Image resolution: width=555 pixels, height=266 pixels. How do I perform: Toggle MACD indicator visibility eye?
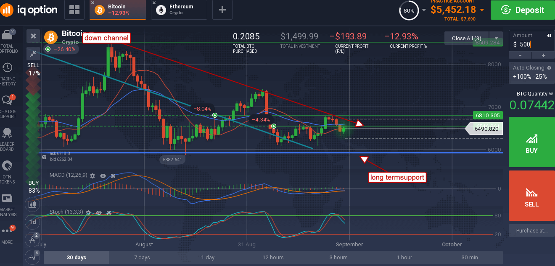tap(103, 176)
